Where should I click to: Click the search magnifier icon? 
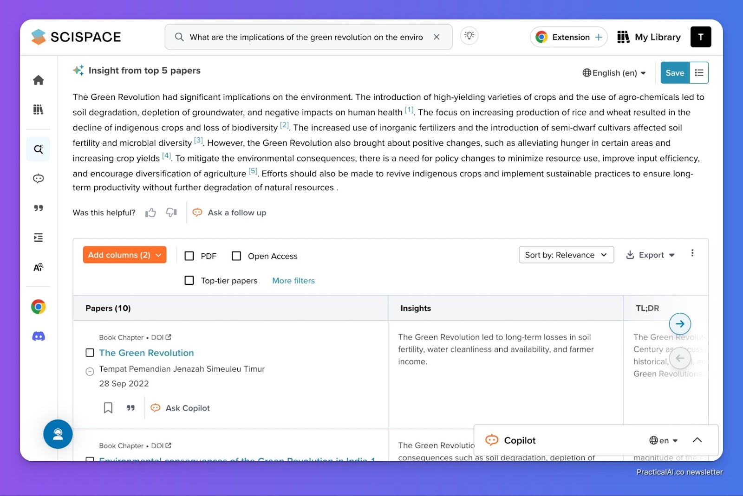tap(179, 37)
